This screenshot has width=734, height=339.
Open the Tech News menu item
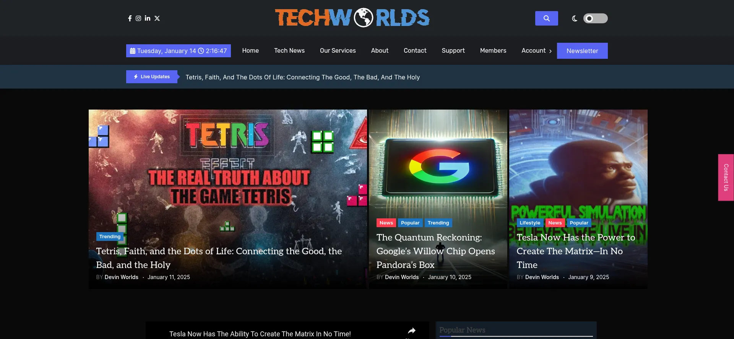pyautogui.click(x=289, y=50)
